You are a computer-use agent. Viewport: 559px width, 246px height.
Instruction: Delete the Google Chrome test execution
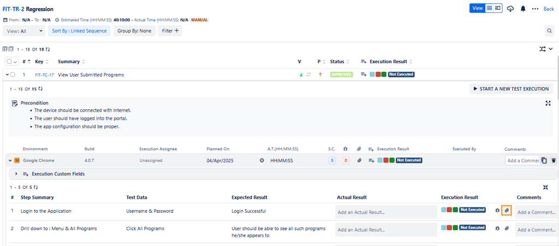(554, 161)
